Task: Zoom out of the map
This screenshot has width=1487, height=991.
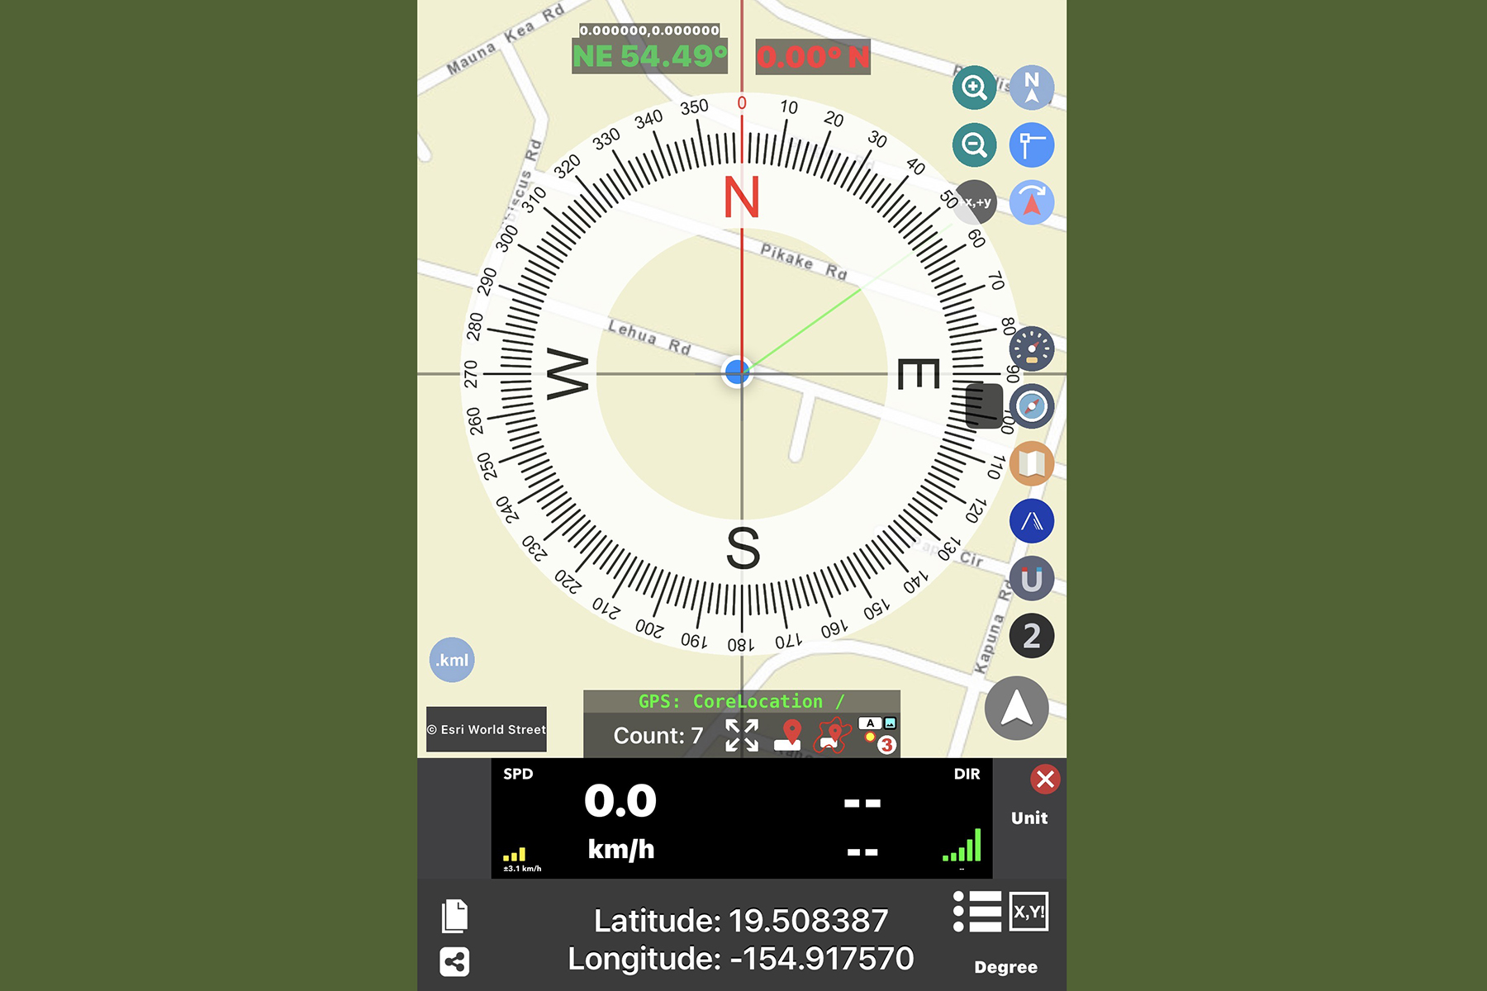Action: [x=974, y=145]
